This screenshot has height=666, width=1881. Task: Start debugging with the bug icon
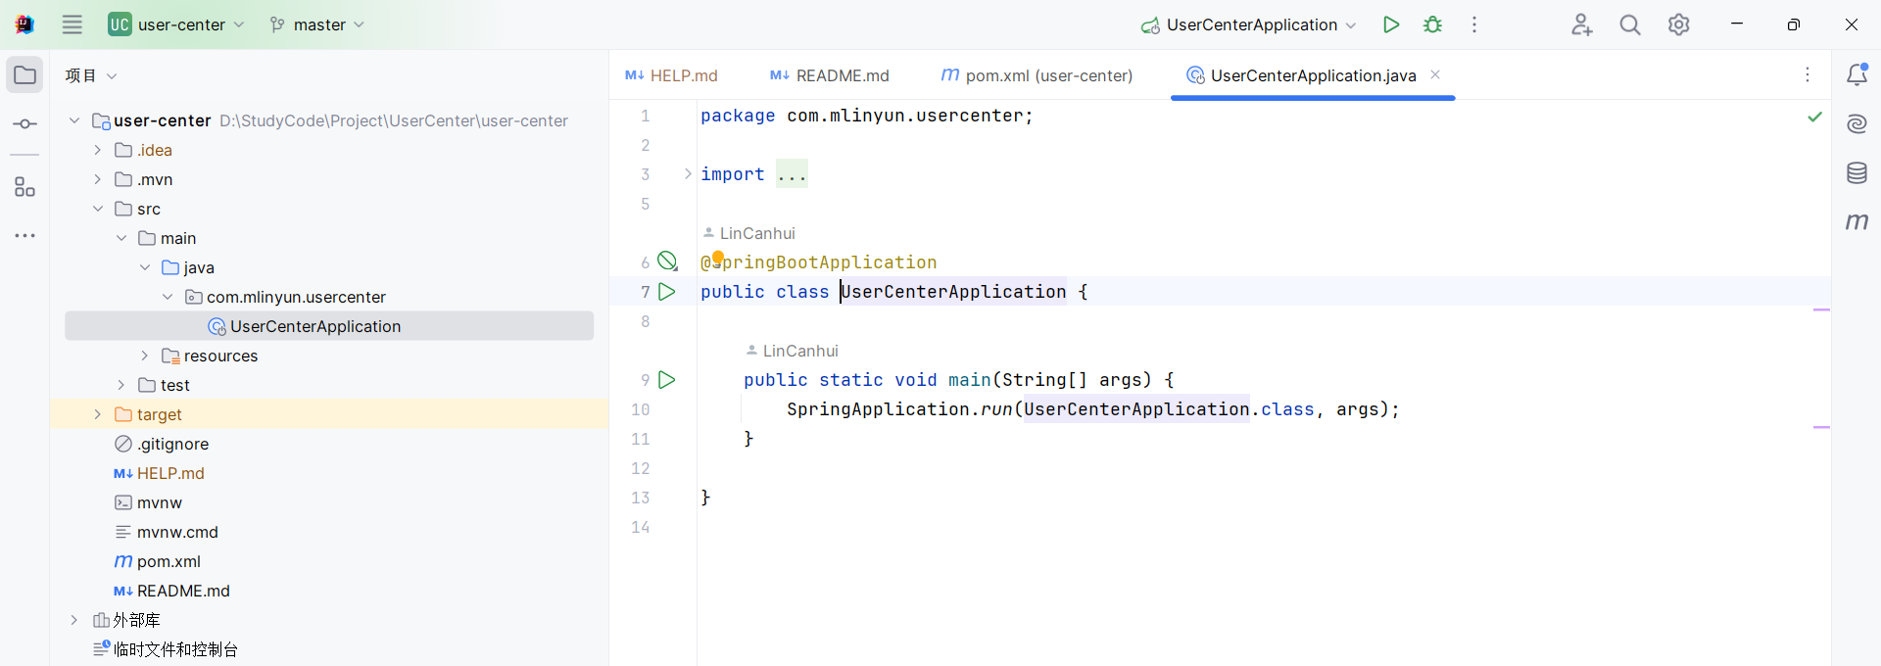pos(1432,24)
